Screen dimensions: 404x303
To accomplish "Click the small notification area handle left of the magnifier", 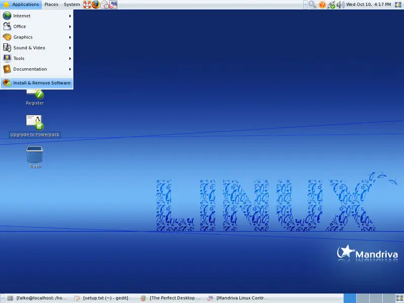I will pyautogui.click(x=306, y=5).
